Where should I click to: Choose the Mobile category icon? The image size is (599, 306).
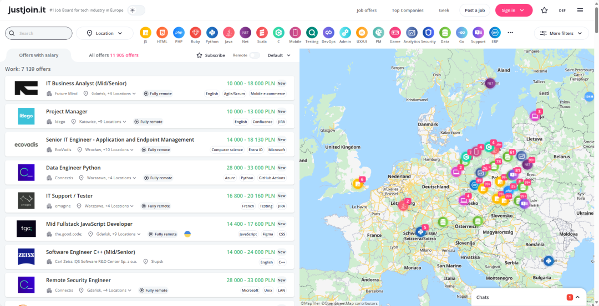[295, 33]
